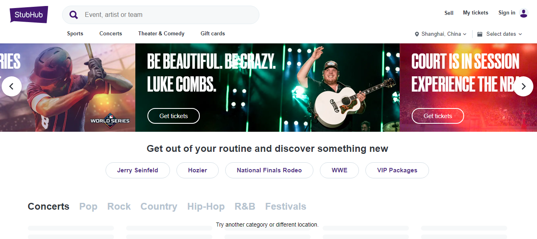
Task: Go to previous carousel slide
Action: (x=12, y=86)
